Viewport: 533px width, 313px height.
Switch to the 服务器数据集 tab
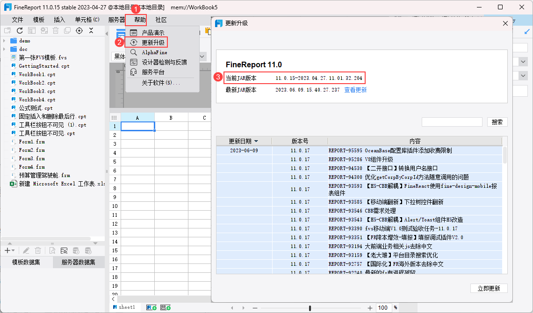(79, 262)
